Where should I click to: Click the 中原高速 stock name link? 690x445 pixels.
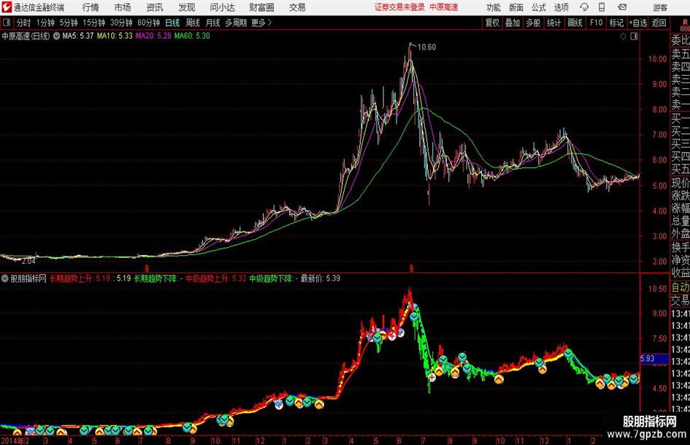(444, 7)
